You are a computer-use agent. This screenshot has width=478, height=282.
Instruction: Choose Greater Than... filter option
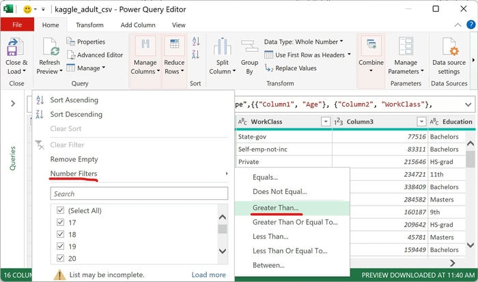click(x=292, y=208)
